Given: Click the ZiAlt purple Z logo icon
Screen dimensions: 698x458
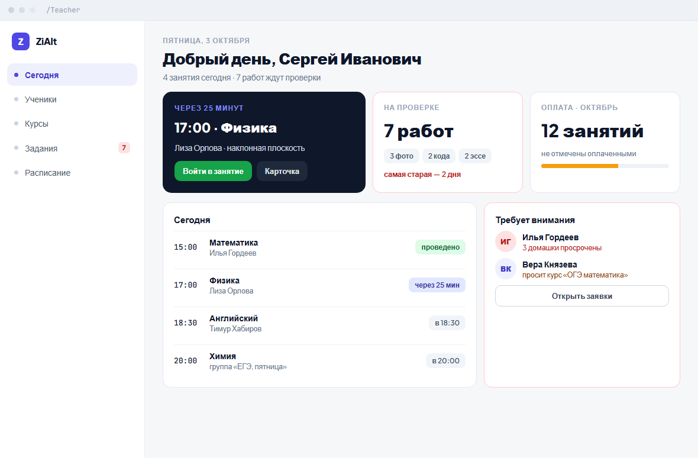Looking at the screenshot, I should click(x=21, y=41).
